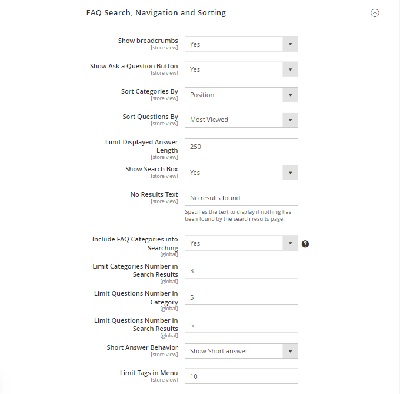Viewport: 400px width, 394px height.
Task: Click the Limit Questions Number in Search Results field
Action: 241,325
